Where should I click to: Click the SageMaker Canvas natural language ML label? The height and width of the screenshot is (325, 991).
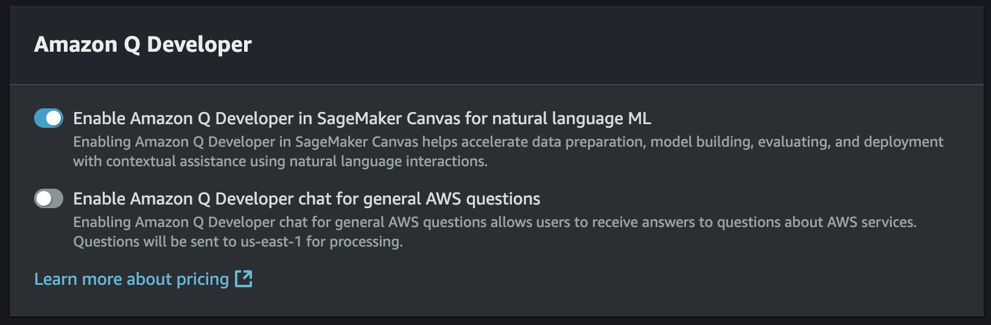pos(362,118)
